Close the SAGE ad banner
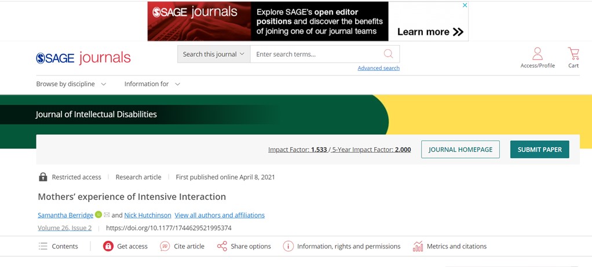The height and width of the screenshot is (267, 592). tap(464, 6)
